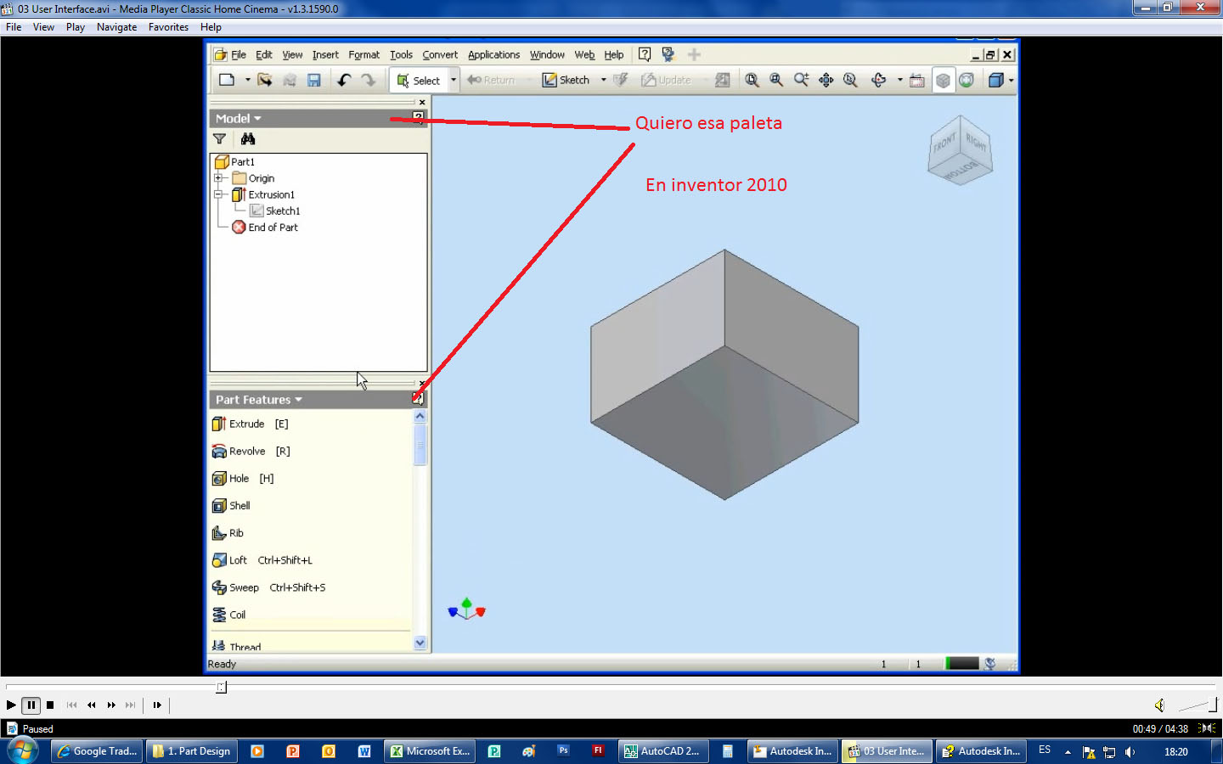Click the Return button
Screen dimensions: 1223x764
491,81
